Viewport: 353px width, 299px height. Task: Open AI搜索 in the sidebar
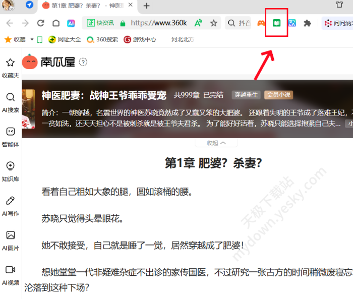point(10,101)
